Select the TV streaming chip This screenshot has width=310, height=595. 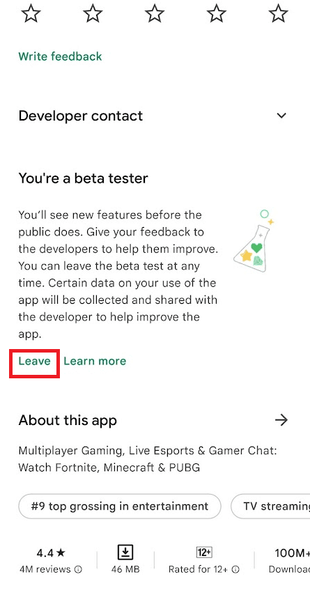270,507
